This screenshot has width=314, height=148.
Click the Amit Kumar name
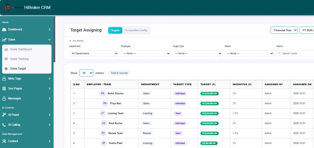(116, 123)
